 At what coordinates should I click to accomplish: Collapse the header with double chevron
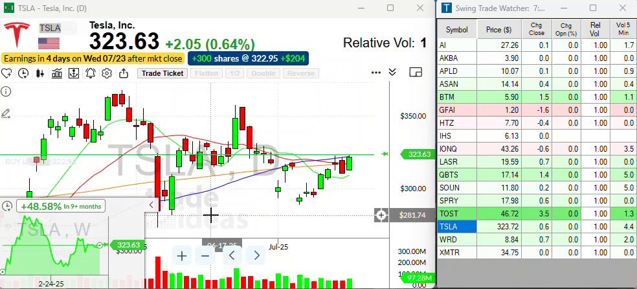392,73
